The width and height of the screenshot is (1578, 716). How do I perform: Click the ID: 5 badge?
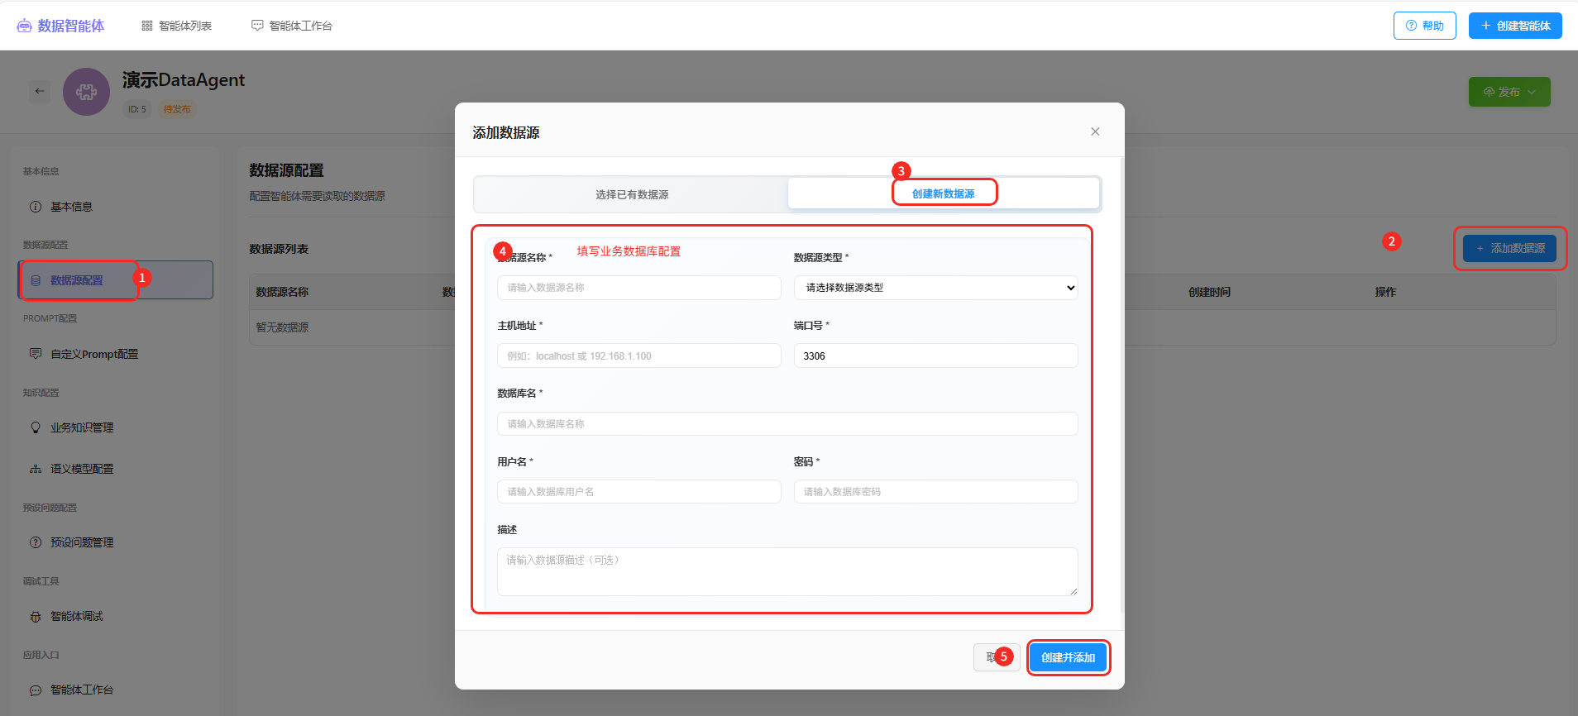[x=137, y=109]
